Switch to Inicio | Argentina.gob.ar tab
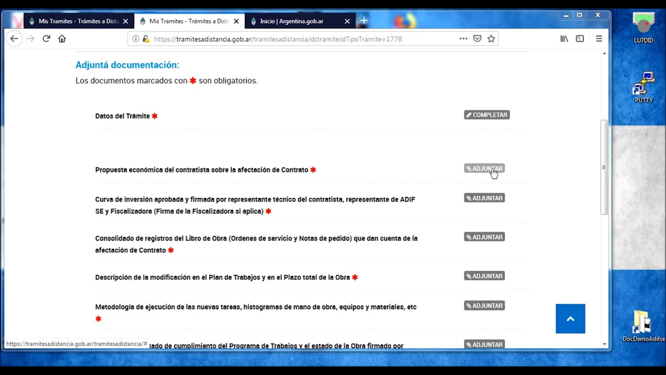This screenshot has width=666, height=375. (x=300, y=21)
